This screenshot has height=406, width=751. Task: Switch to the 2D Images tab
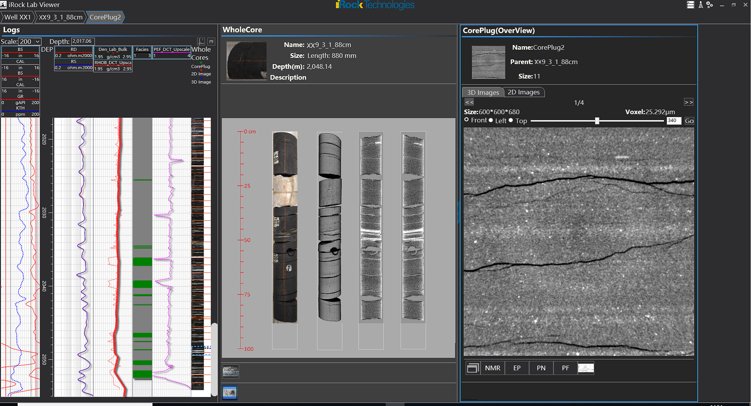(x=524, y=92)
